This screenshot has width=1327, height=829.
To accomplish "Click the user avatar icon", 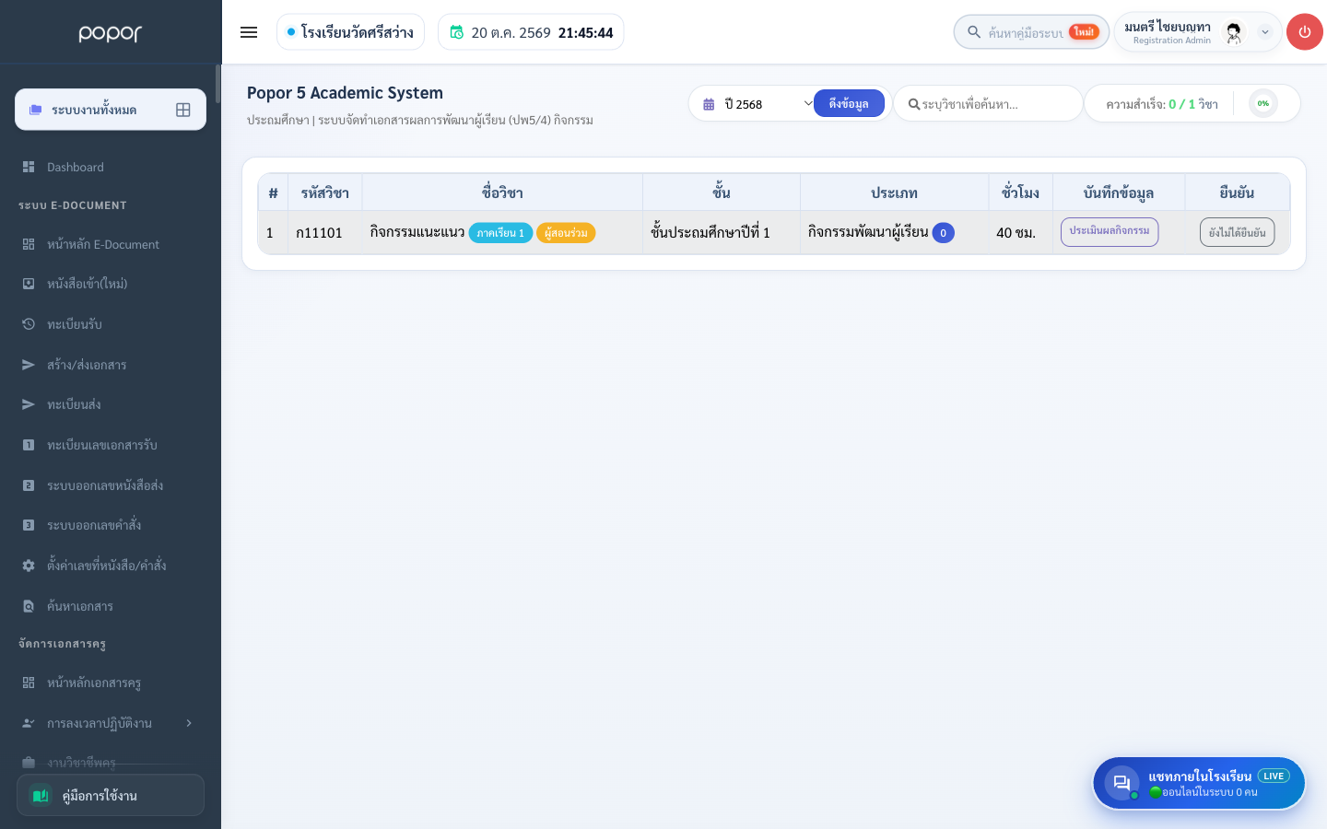I will pyautogui.click(x=1234, y=32).
